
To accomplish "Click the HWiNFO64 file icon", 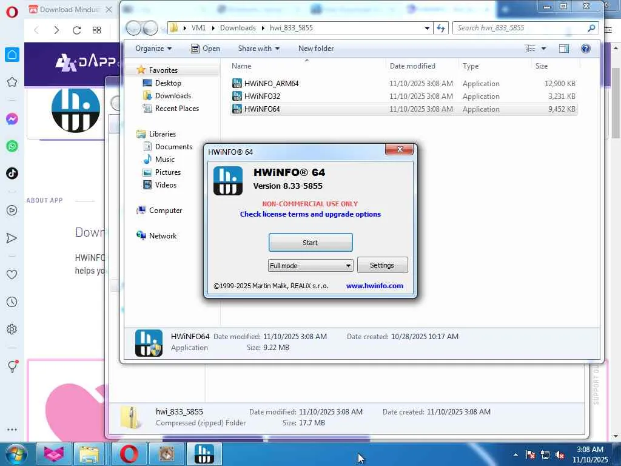I will tap(237, 109).
